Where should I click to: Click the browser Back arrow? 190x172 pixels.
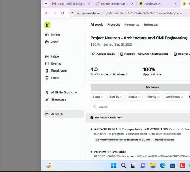[47, 13]
